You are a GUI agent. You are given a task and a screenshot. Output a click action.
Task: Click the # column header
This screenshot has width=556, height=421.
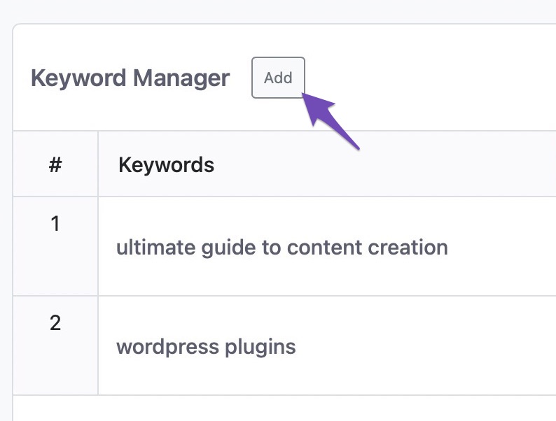(55, 165)
